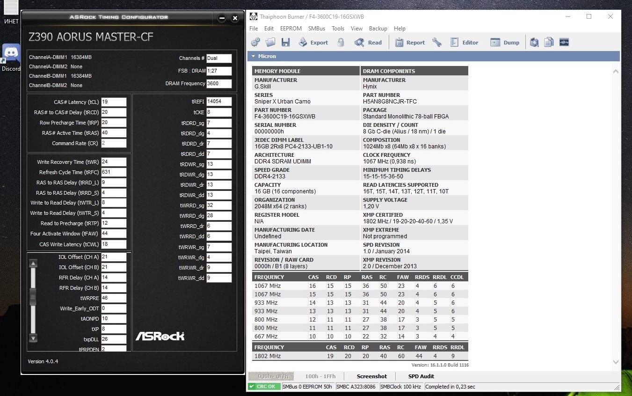Switch to the 100h - 1FFh tab
This screenshot has width=632, height=396.
(x=320, y=376)
